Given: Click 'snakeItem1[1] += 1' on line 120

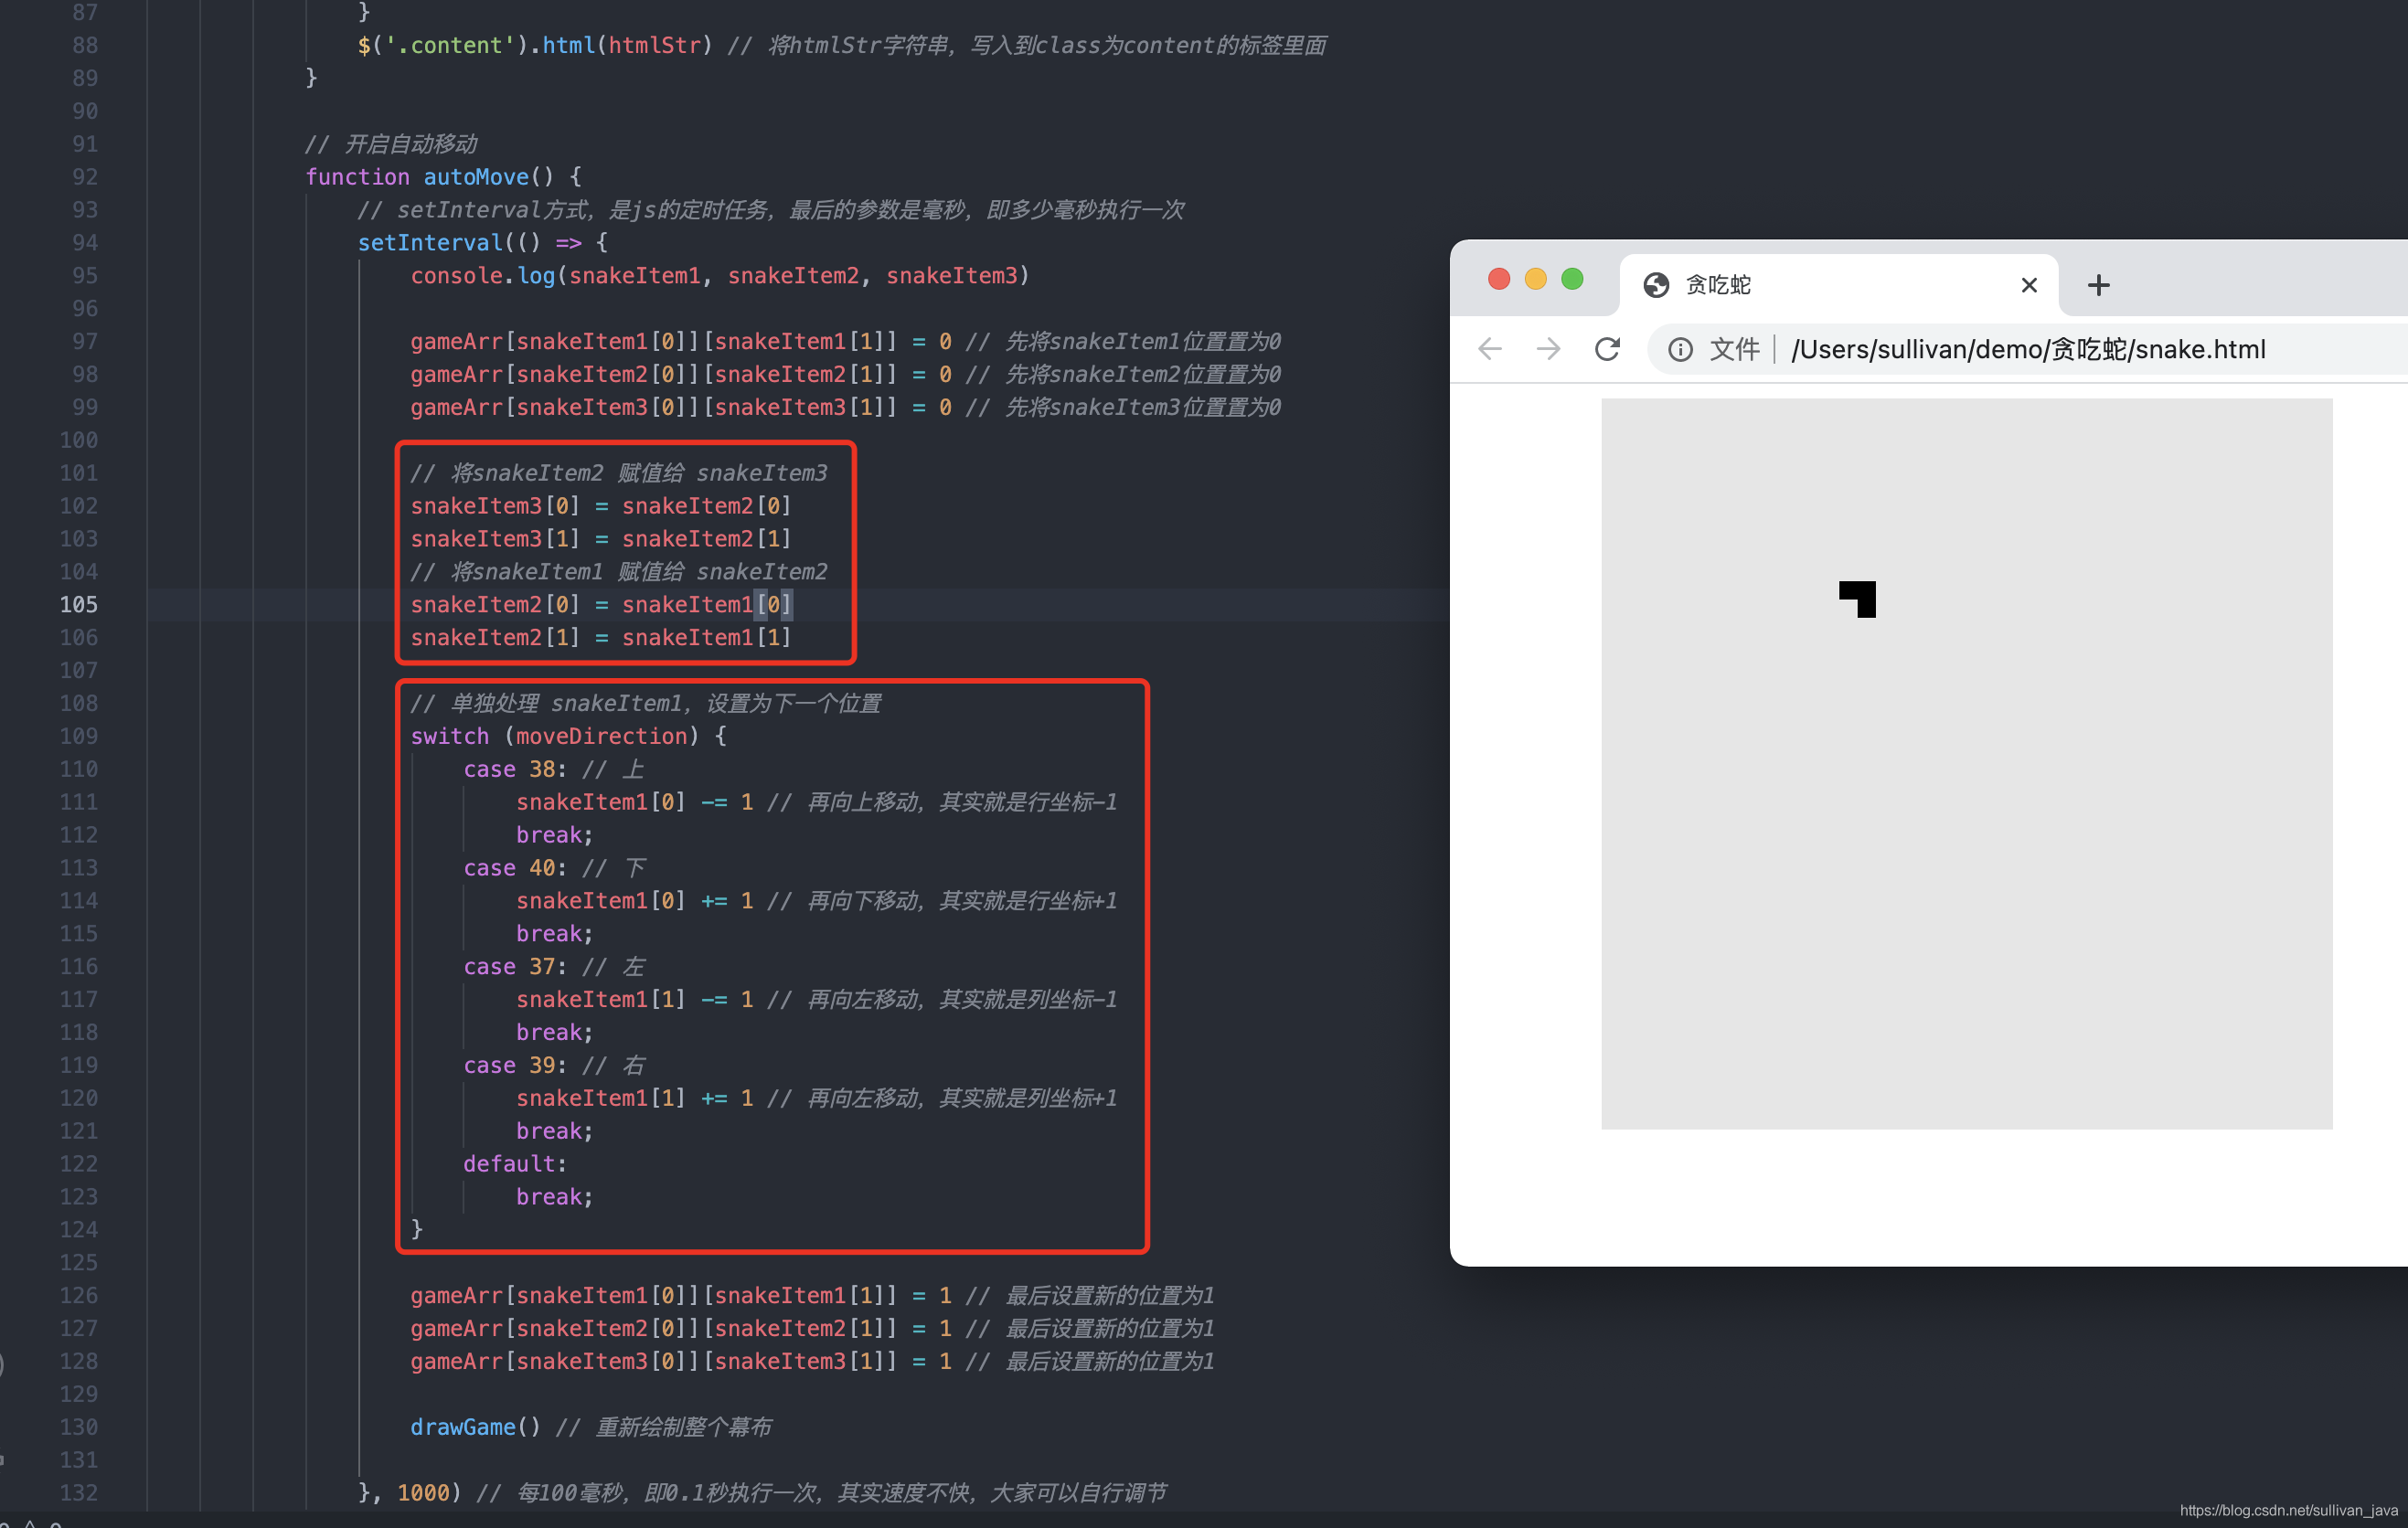Looking at the screenshot, I should 635,1098.
